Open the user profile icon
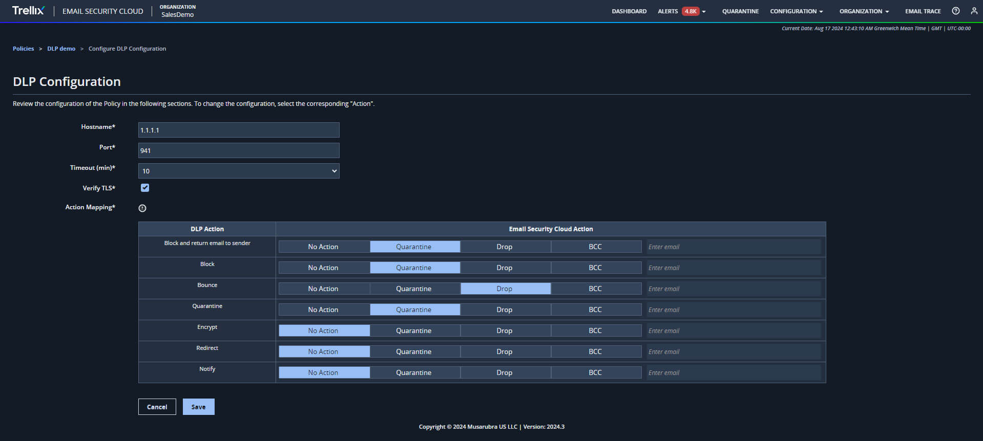 pos(974,11)
